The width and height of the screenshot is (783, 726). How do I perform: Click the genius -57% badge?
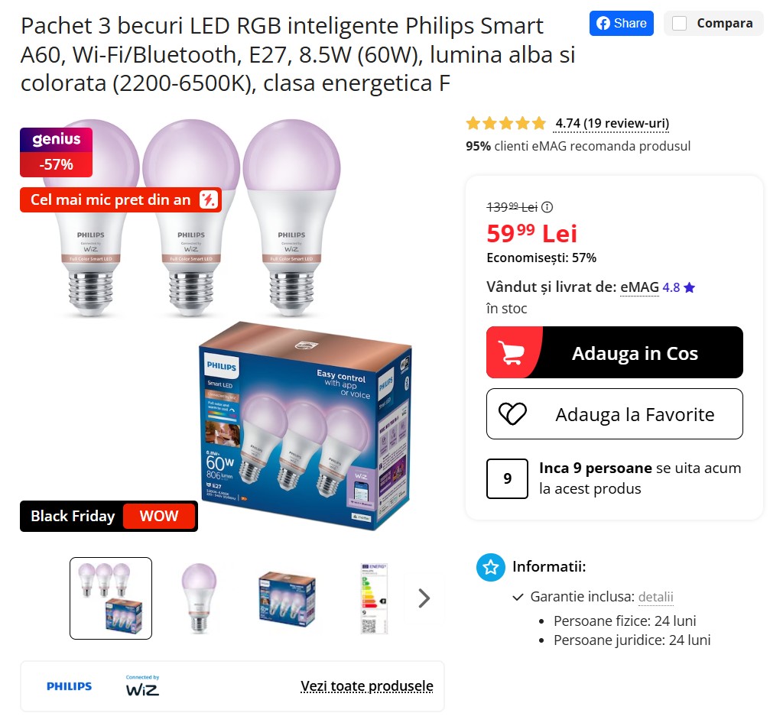click(x=57, y=152)
